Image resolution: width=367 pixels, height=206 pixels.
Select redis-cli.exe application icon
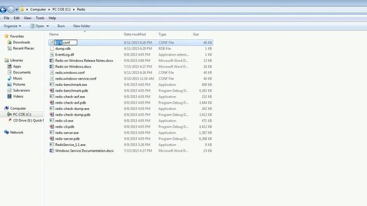click(x=52, y=121)
